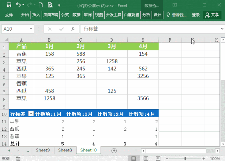Click the 共享 share button
The height and width of the screenshot is (161, 225).
212,15
